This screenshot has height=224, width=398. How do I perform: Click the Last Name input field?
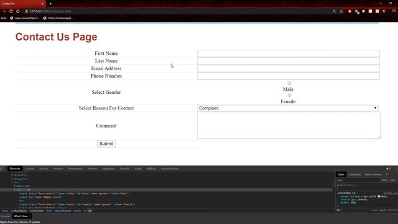pos(289,61)
